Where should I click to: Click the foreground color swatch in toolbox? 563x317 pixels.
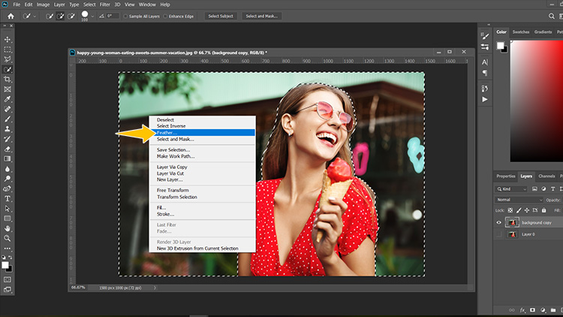coord(5,265)
